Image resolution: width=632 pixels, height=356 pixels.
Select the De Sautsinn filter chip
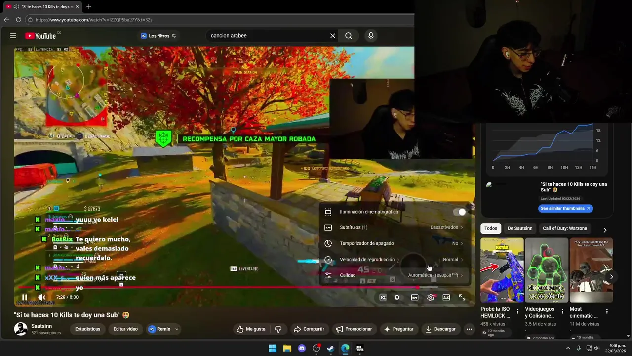tap(520, 228)
